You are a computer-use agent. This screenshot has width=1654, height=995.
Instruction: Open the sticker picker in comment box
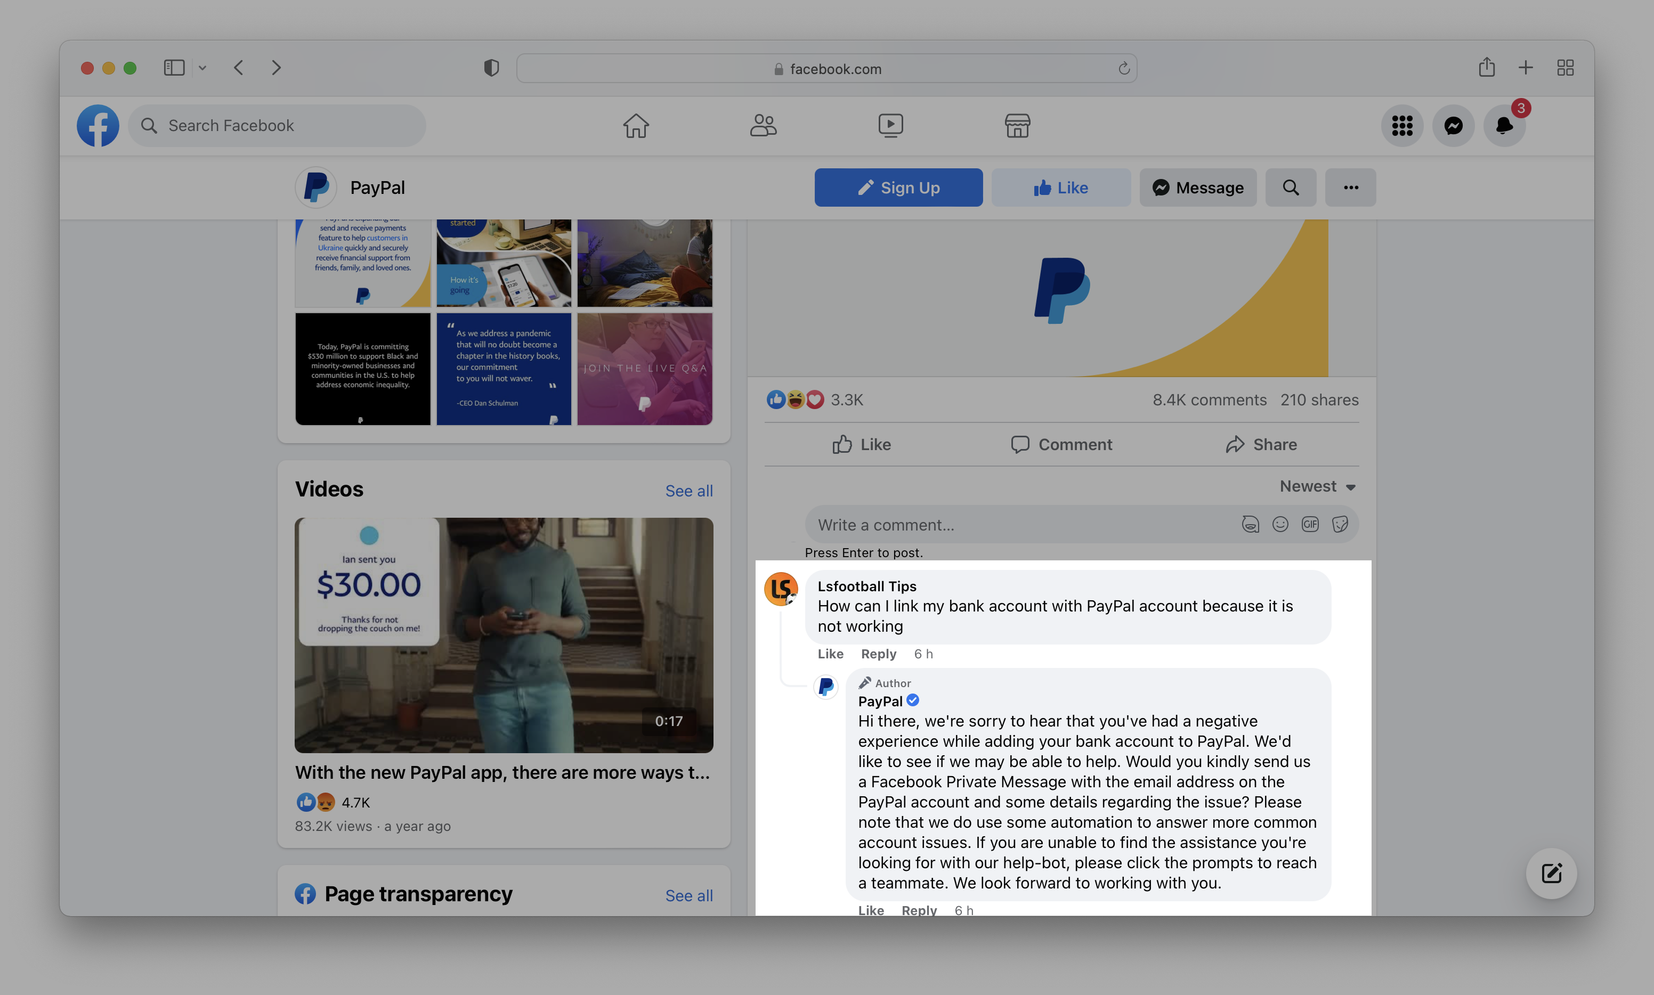tap(1340, 524)
